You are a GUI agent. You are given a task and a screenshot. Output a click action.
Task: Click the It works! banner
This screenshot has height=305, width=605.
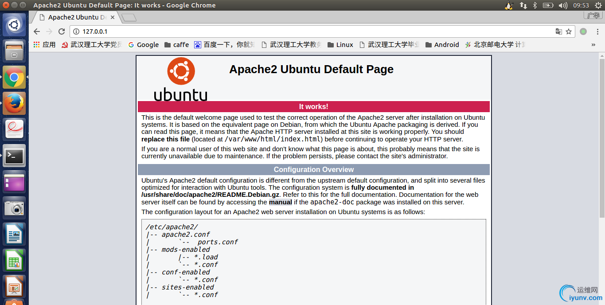(x=313, y=106)
